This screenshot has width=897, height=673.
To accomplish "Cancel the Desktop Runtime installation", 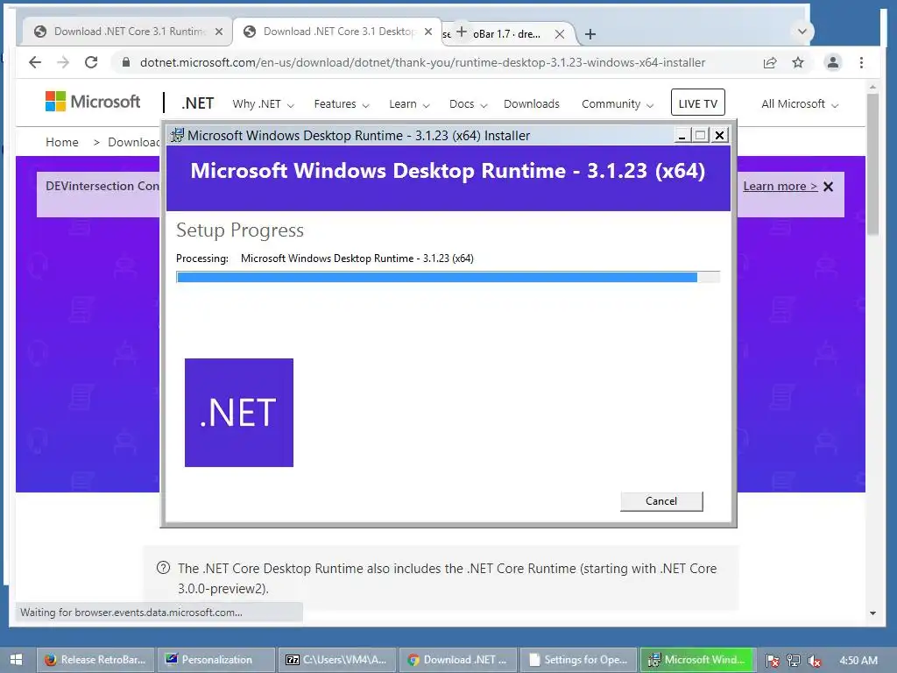I will click(x=661, y=501).
